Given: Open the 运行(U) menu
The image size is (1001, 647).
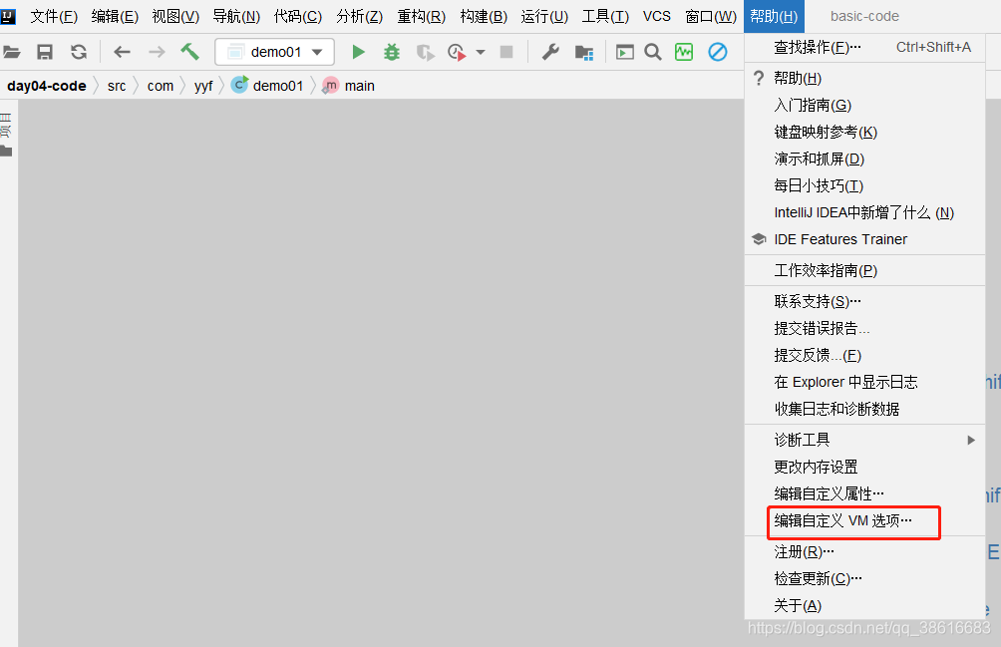Looking at the screenshot, I should (x=544, y=16).
